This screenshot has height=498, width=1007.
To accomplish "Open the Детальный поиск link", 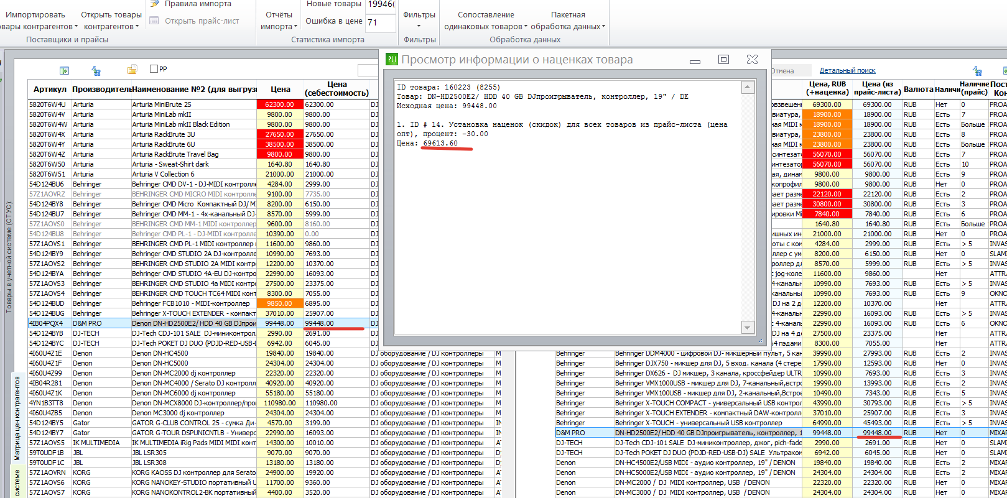I will 847,70.
